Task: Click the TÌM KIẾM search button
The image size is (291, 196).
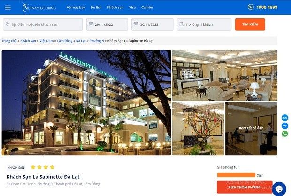Action: point(250,24)
